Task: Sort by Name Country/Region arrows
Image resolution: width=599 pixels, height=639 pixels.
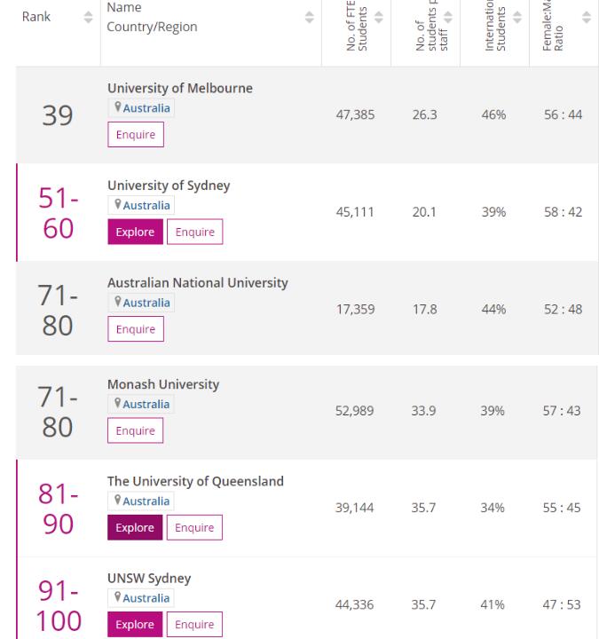Action: pos(310,18)
